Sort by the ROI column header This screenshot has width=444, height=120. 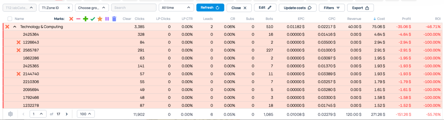coord(438,19)
